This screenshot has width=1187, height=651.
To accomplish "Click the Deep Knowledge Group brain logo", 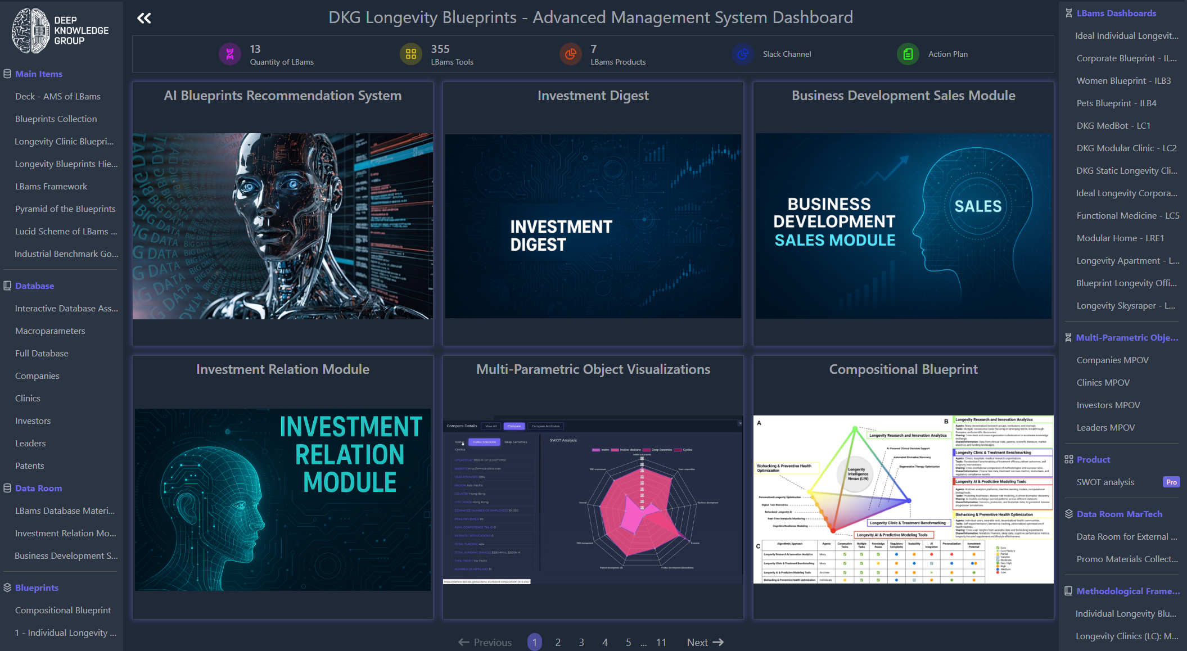I will pos(31,30).
